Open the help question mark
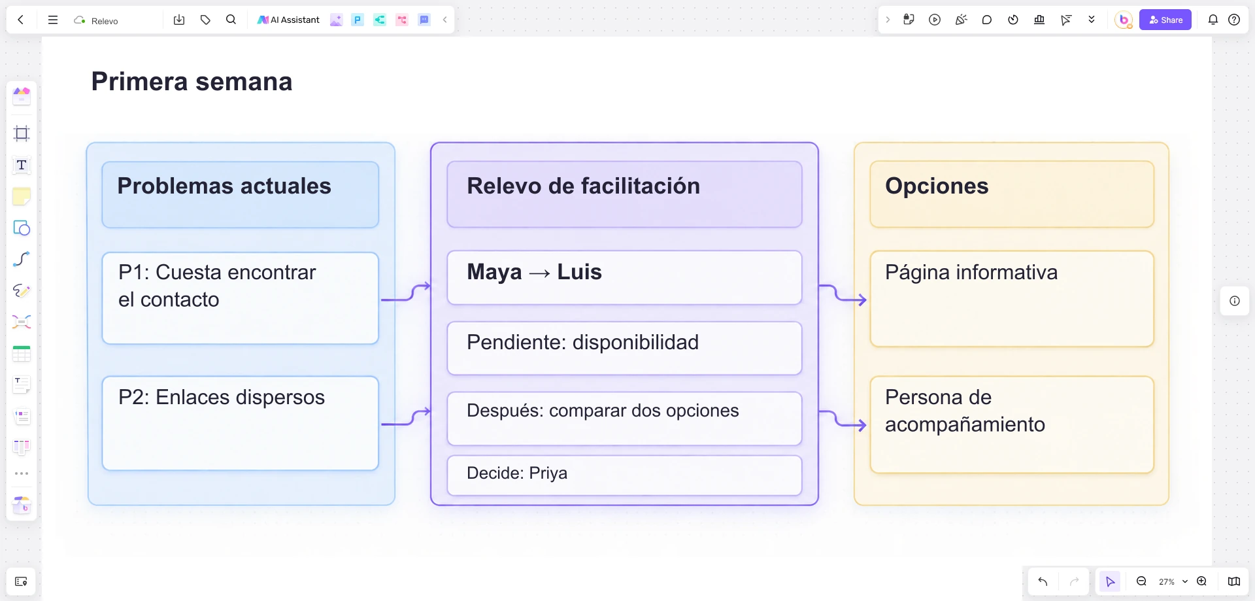1255x601 pixels. pyautogui.click(x=1234, y=20)
